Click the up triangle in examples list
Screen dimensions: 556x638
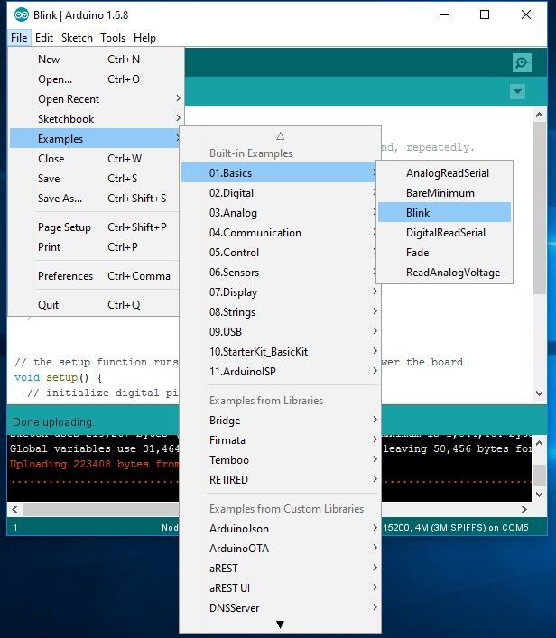click(280, 136)
